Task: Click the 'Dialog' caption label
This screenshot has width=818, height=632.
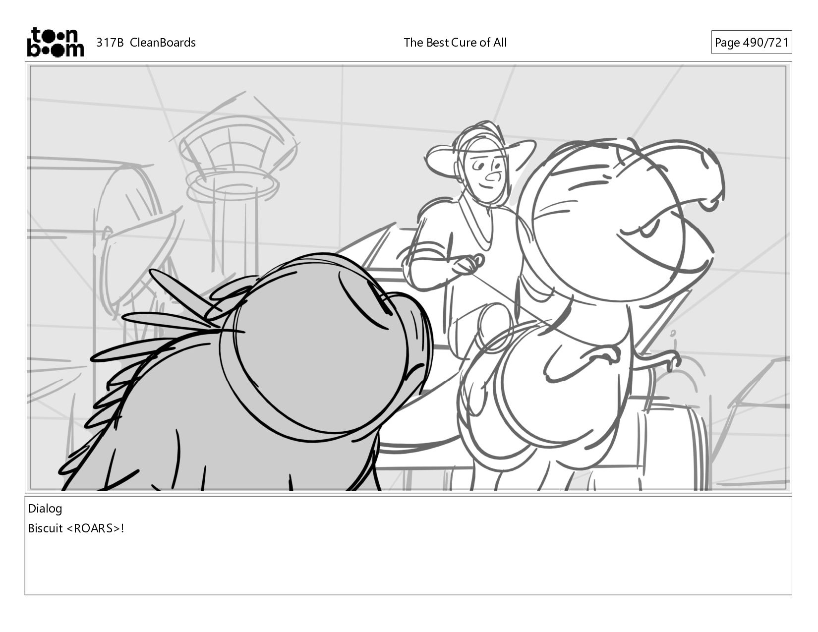Action: [x=45, y=509]
